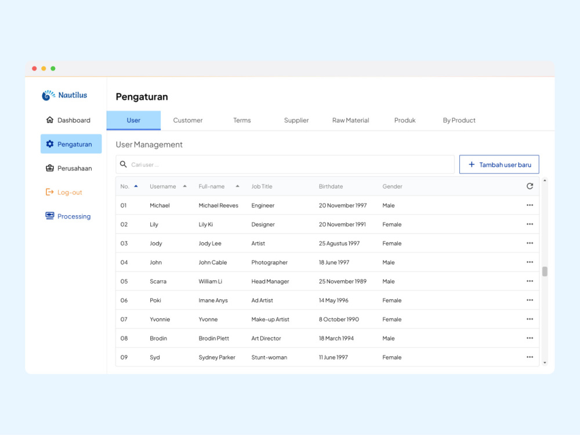
Task: Click the yellow minimize dot
Action: (x=43, y=68)
